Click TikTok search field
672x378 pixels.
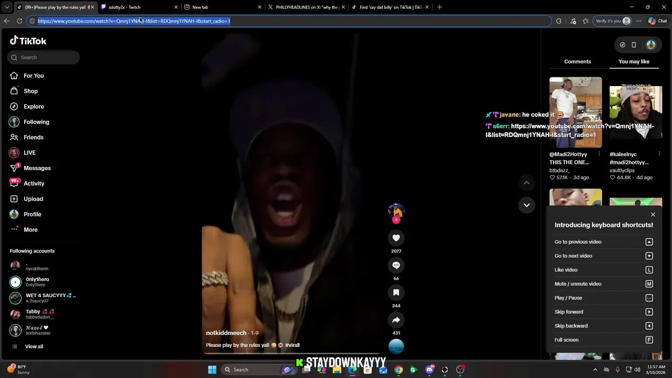coord(44,57)
